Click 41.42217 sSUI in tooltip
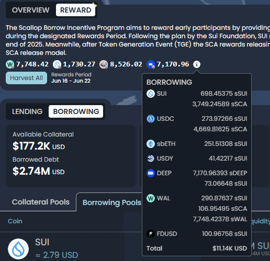 [228, 158]
